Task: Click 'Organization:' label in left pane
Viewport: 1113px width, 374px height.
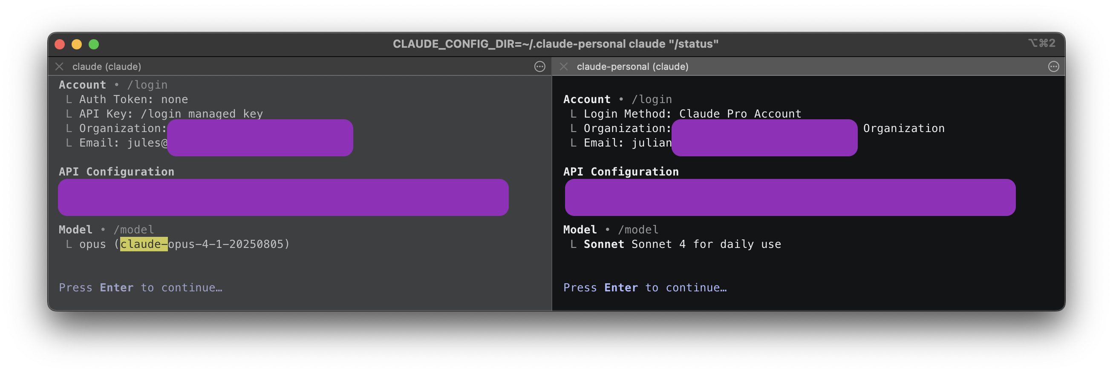Action: coord(123,128)
